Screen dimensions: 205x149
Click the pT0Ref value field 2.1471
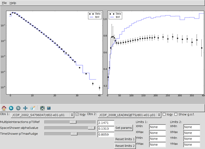tap(106, 123)
